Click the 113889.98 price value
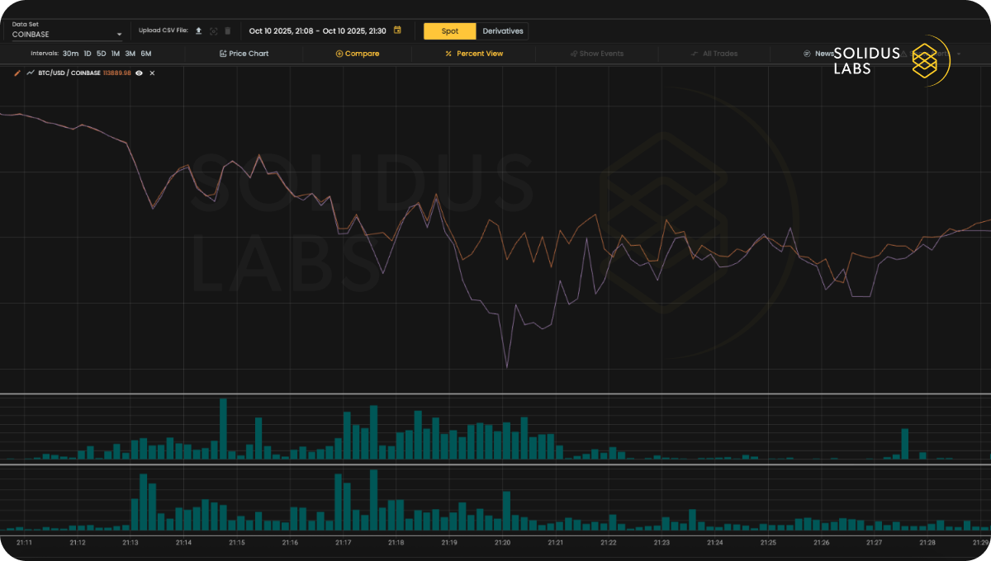 point(117,73)
